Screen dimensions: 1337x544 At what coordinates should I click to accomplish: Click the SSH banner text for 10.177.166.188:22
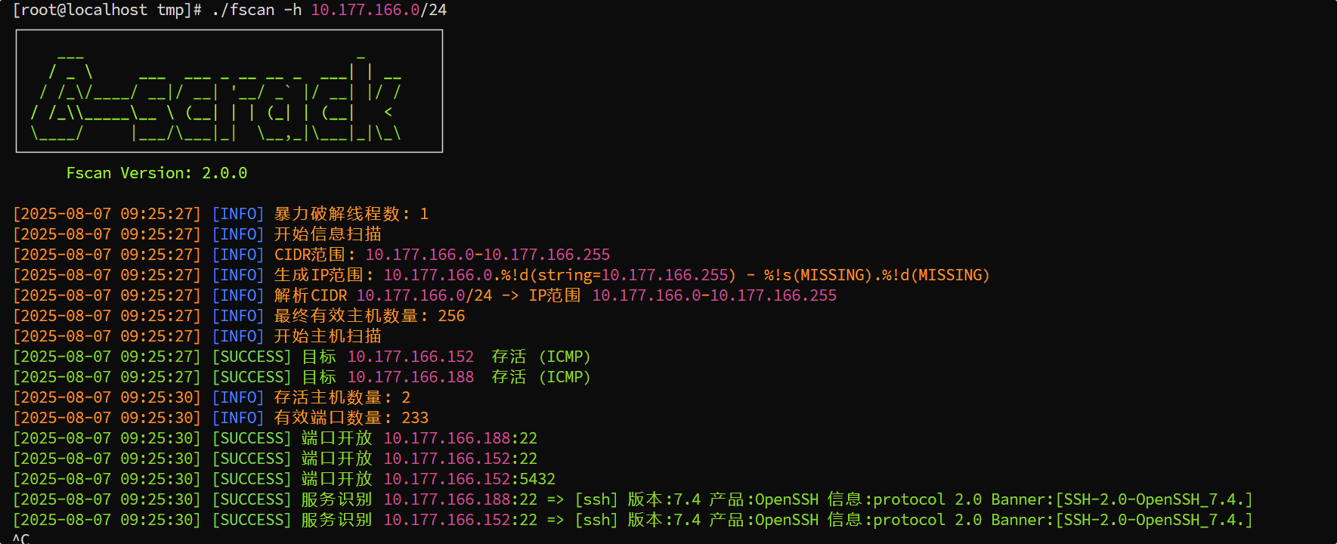(1122, 499)
